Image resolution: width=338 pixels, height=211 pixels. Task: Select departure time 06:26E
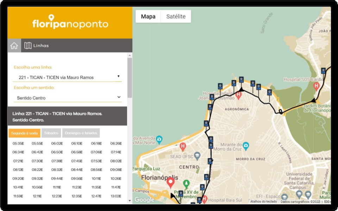(116, 143)
